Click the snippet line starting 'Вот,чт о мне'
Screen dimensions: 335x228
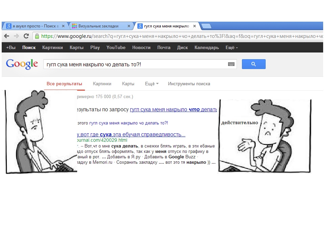tap(146, 146)
